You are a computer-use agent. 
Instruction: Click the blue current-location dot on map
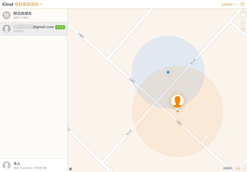click(x=168, y=72)
